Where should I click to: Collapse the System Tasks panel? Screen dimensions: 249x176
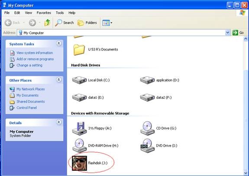point(59,43)
